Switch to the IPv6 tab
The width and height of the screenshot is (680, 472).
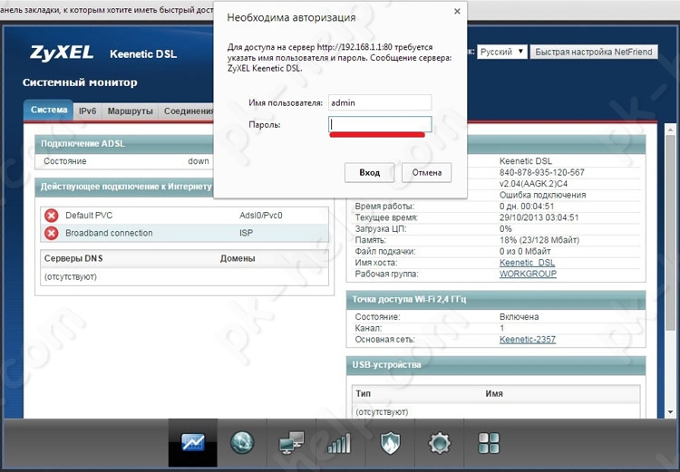tap(88, 111)
